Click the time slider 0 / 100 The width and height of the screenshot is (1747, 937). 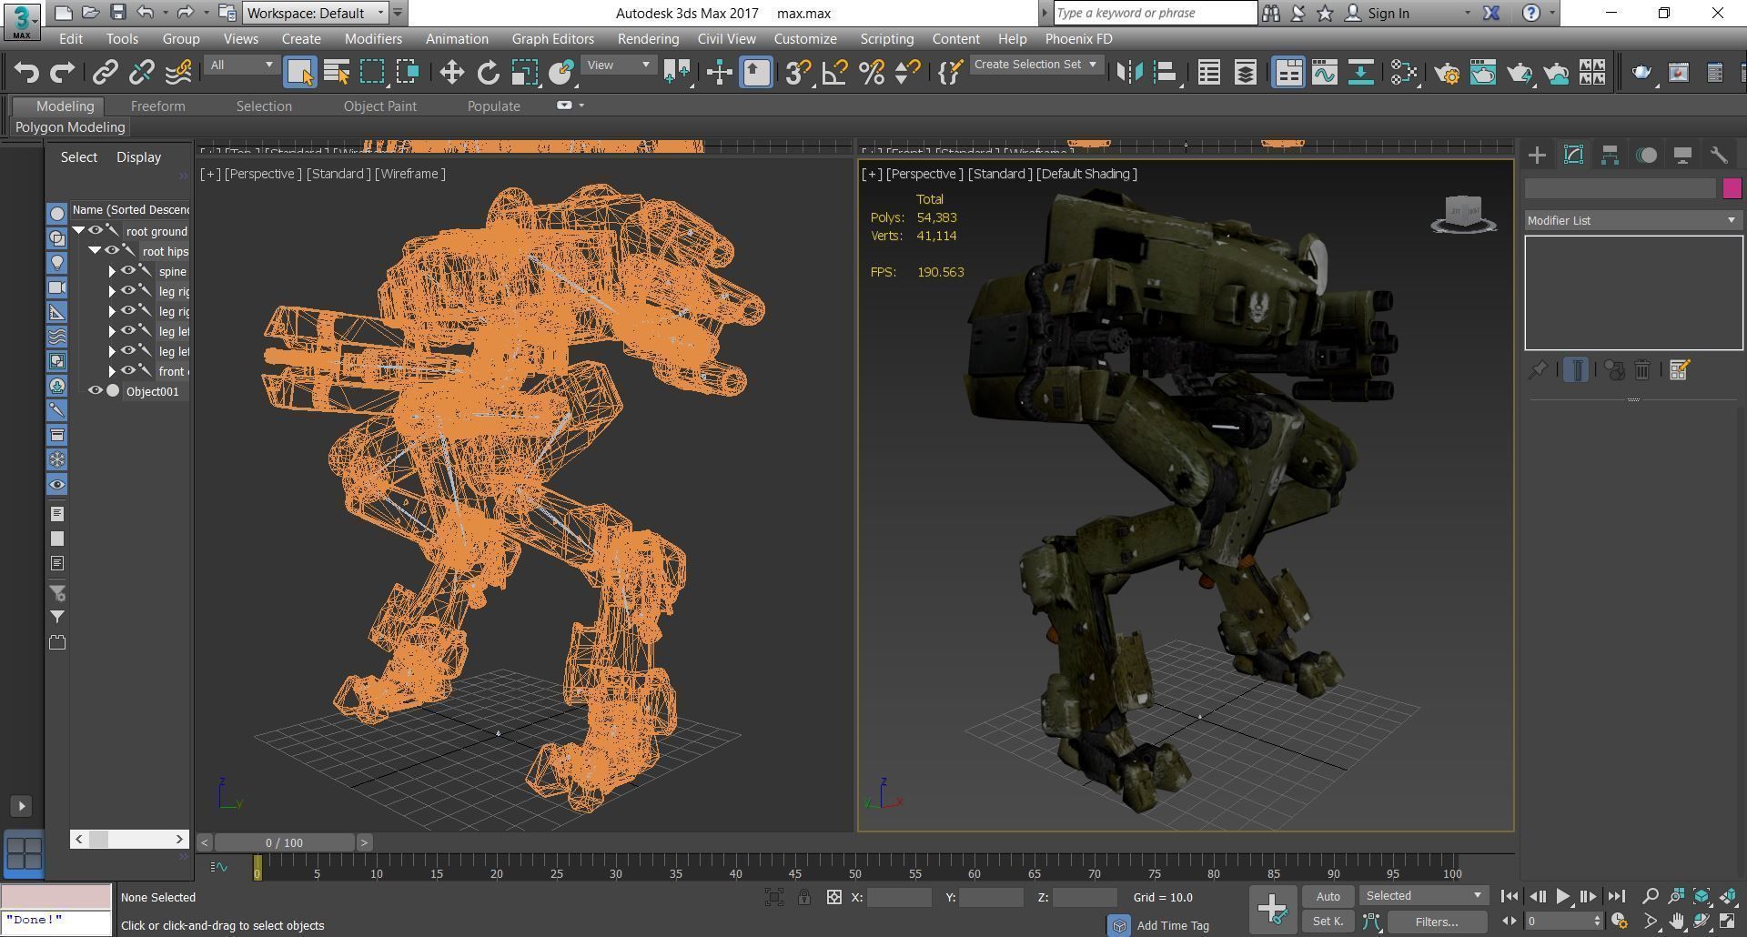(285, 842)
